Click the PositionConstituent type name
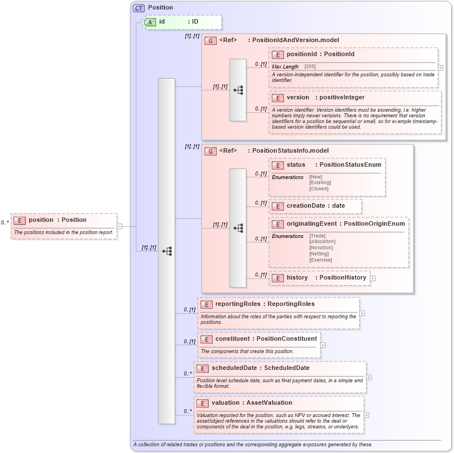Screen dimensions: 454x453 coord(287,338)
